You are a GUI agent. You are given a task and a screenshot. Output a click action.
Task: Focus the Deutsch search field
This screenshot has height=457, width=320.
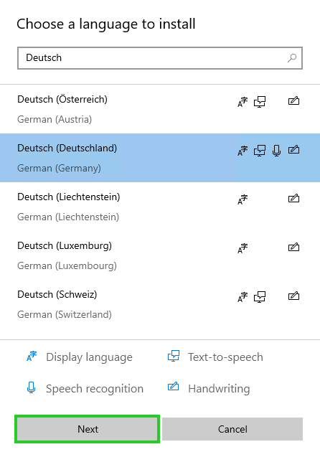coord(160,58)
